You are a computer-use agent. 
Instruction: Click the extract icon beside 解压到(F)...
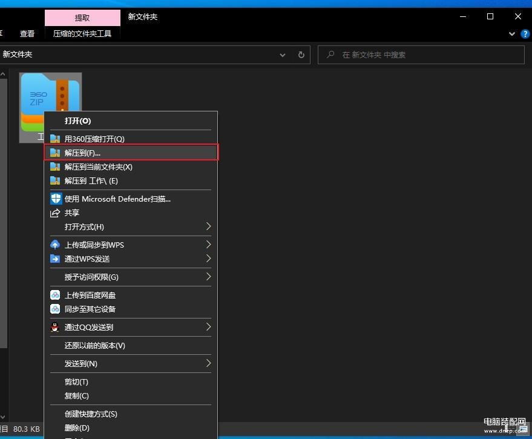pyautogui.click(x=55, y=153)
